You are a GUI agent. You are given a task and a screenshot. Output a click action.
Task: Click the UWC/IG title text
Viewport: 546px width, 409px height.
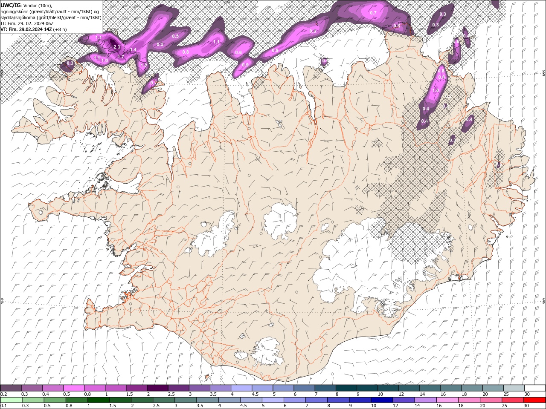(x=10, y=5)
